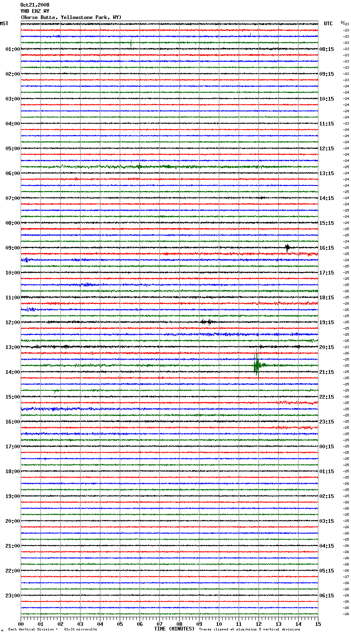Viewport: 351px width, 635px height.
Task: Select the 12:00 MST row label
Action: point(13,322)
